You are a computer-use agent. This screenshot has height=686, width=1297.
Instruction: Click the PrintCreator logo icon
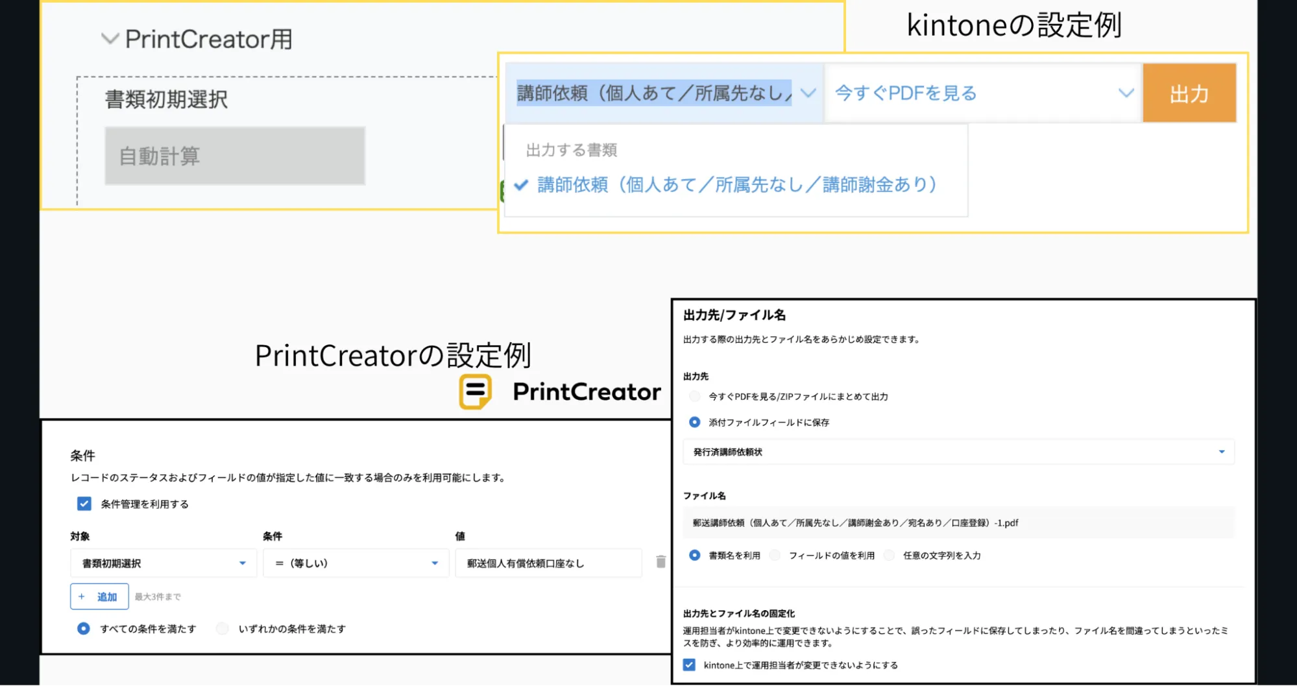pos(475,391)
